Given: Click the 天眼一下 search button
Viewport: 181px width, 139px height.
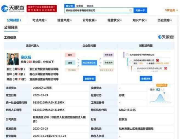Looking at the screenshot, I should pyautogui.click(x=140, y=10).
